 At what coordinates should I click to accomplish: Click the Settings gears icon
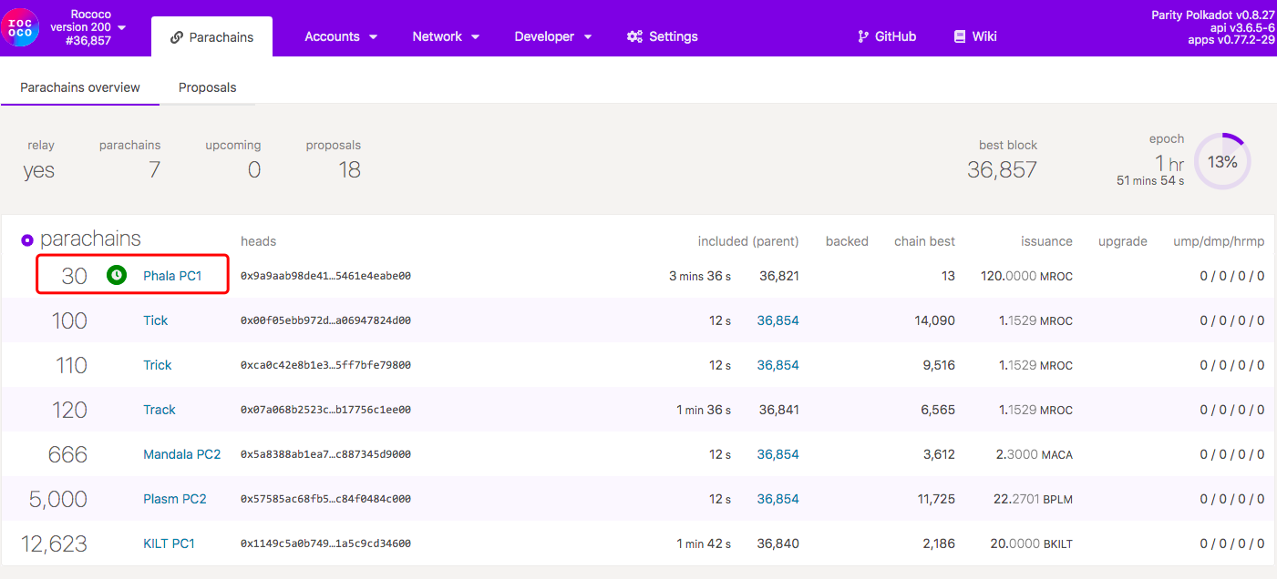point(635,36)
